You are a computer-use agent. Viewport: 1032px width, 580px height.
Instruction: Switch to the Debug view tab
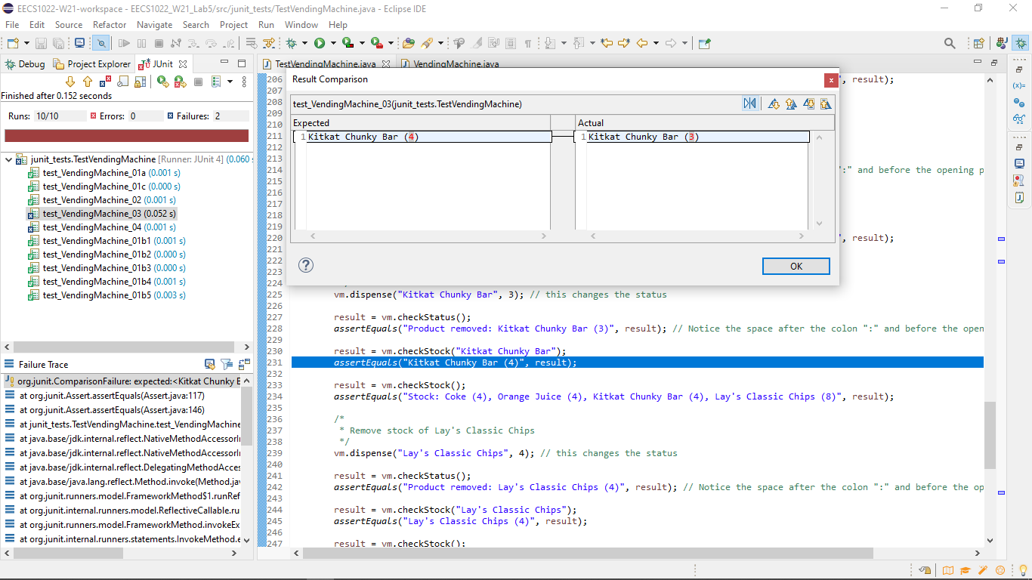click(26, 64)
